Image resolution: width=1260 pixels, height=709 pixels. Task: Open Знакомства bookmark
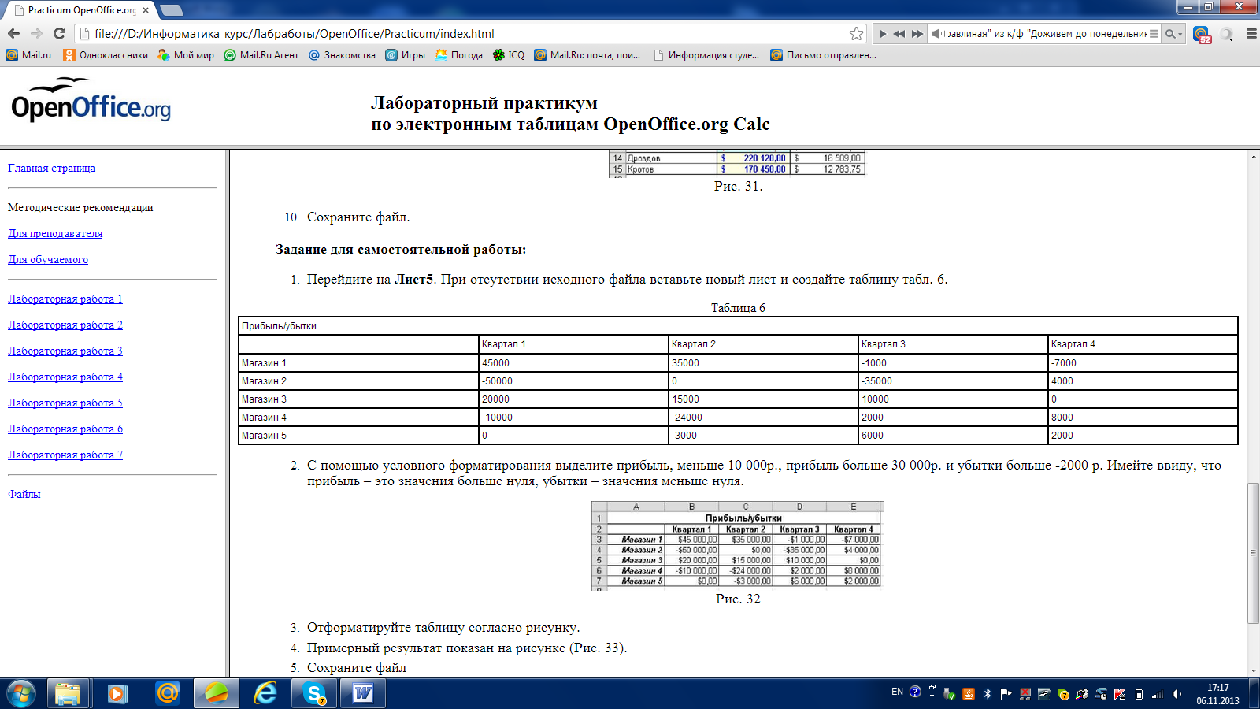tap(342, 55)
